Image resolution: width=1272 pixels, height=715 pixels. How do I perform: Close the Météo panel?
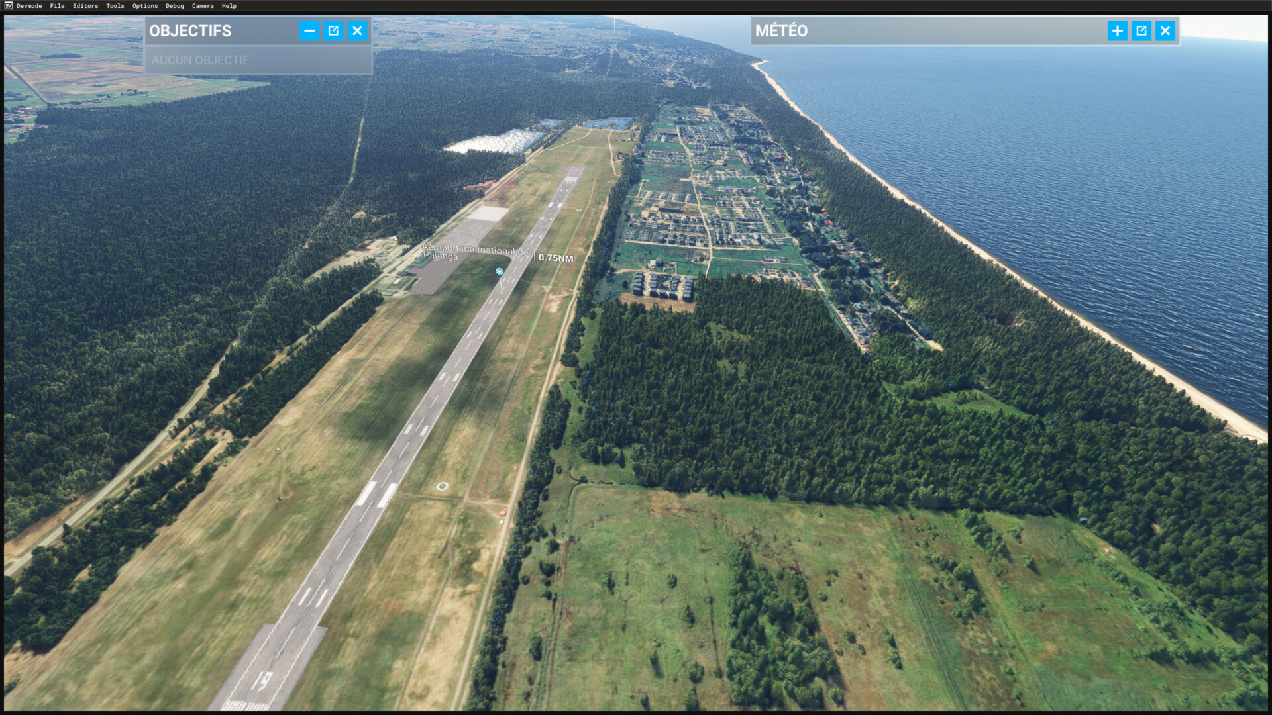point(1165,31)
